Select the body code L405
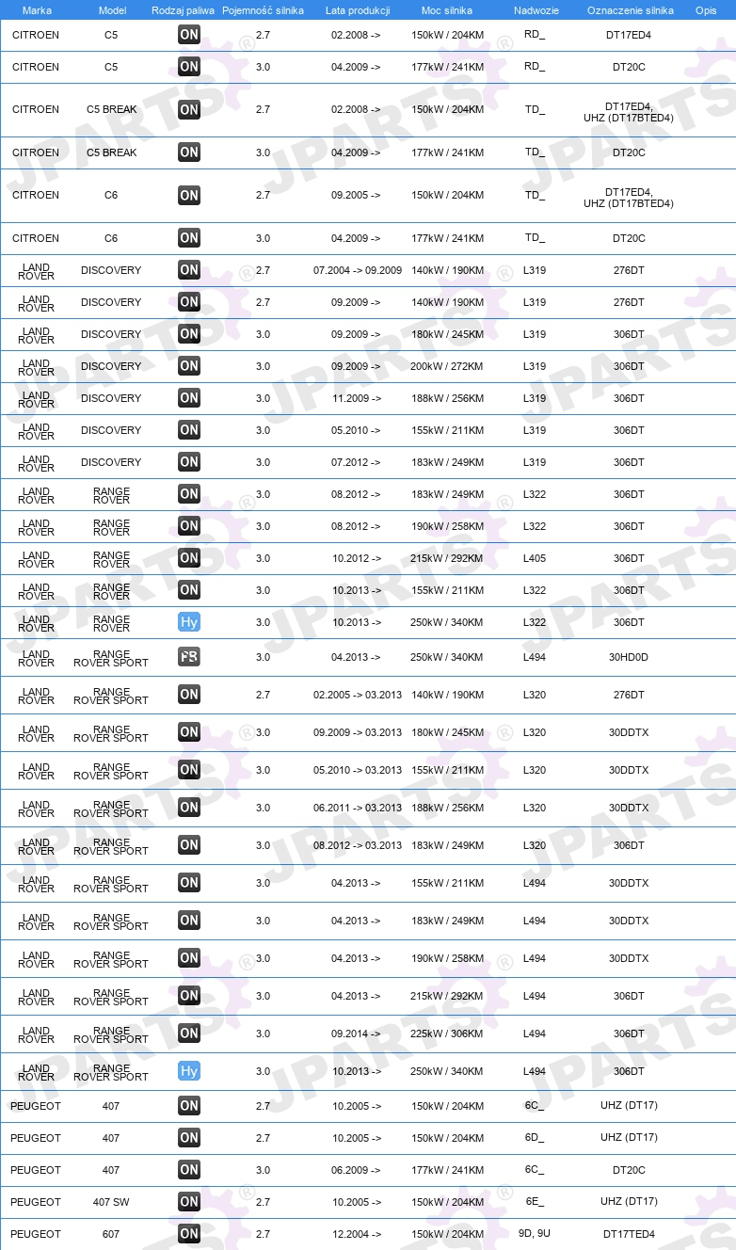Image resolution: width=736 pixels, height=1250 pixels. [535, 559]
